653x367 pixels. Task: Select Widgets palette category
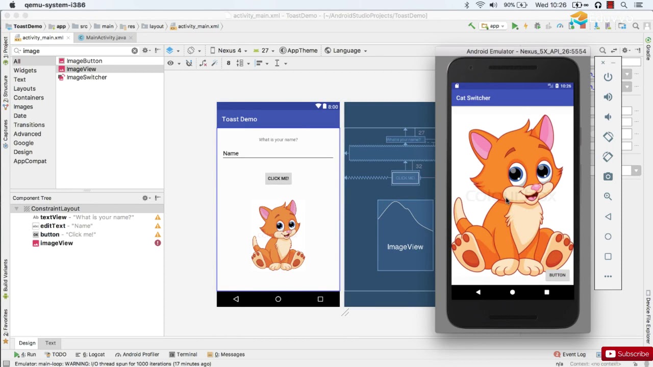click(x=25, y=70)
